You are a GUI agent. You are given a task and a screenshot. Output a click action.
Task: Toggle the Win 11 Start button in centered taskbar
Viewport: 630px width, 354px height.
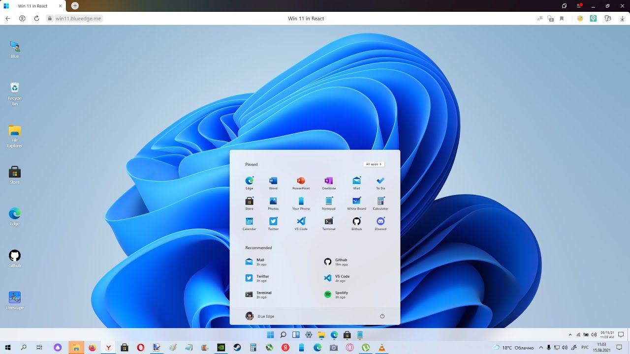click(270, 335)
